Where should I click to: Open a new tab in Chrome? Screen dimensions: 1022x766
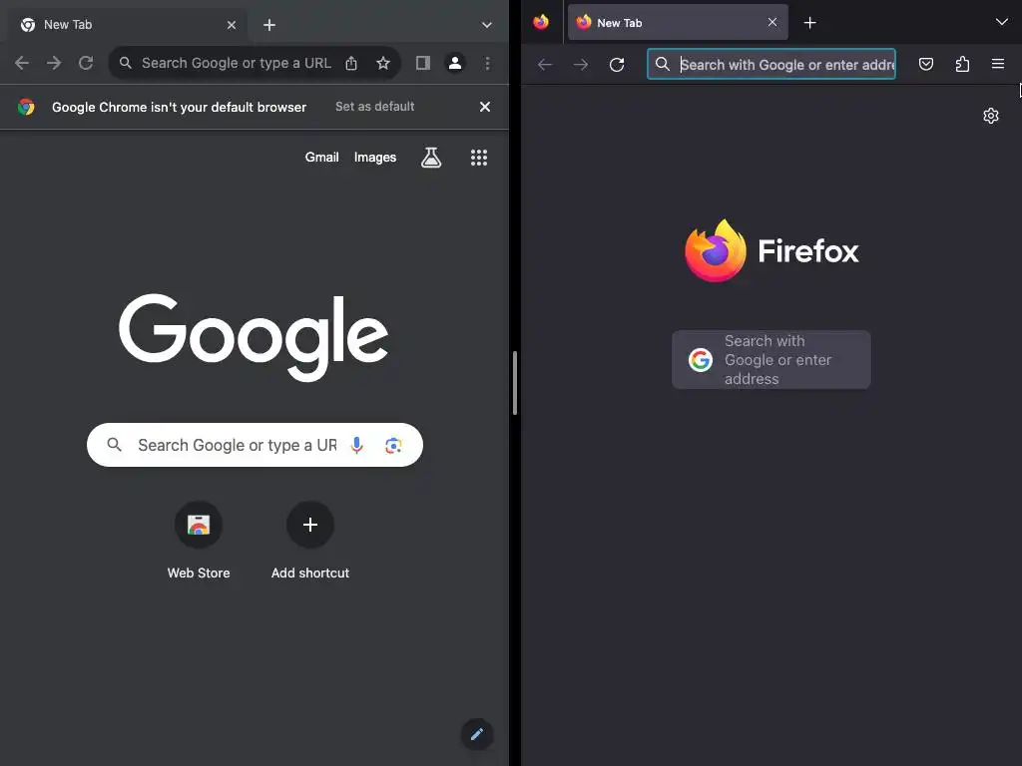coord(269,25)
